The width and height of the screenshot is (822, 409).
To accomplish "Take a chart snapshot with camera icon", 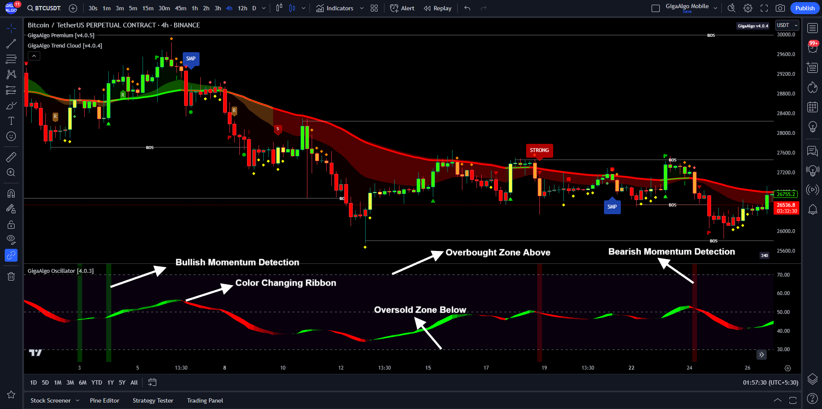I will click(780, 8).
